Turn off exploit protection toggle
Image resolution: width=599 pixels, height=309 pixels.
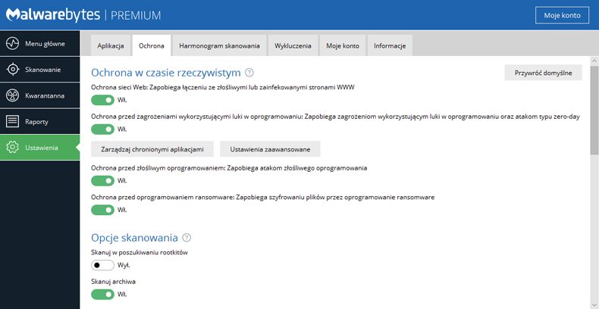(103, 130)
